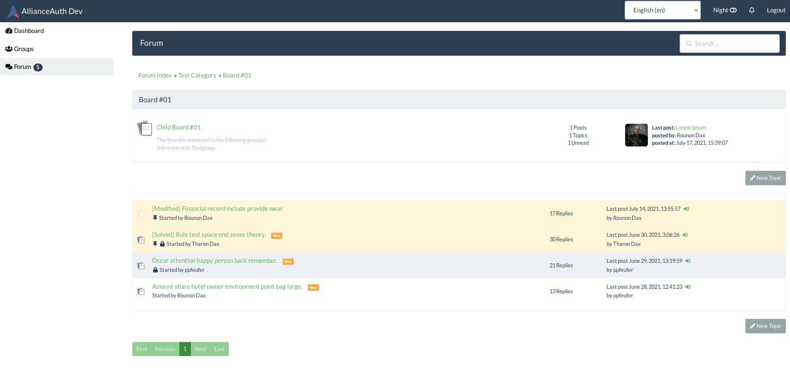
Task: Open the Child Board #01 link
Action: pyautogui.click(x=178, y=127)
